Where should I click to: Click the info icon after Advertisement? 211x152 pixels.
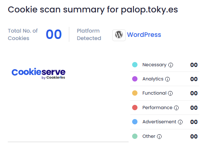tap(180, 122)
